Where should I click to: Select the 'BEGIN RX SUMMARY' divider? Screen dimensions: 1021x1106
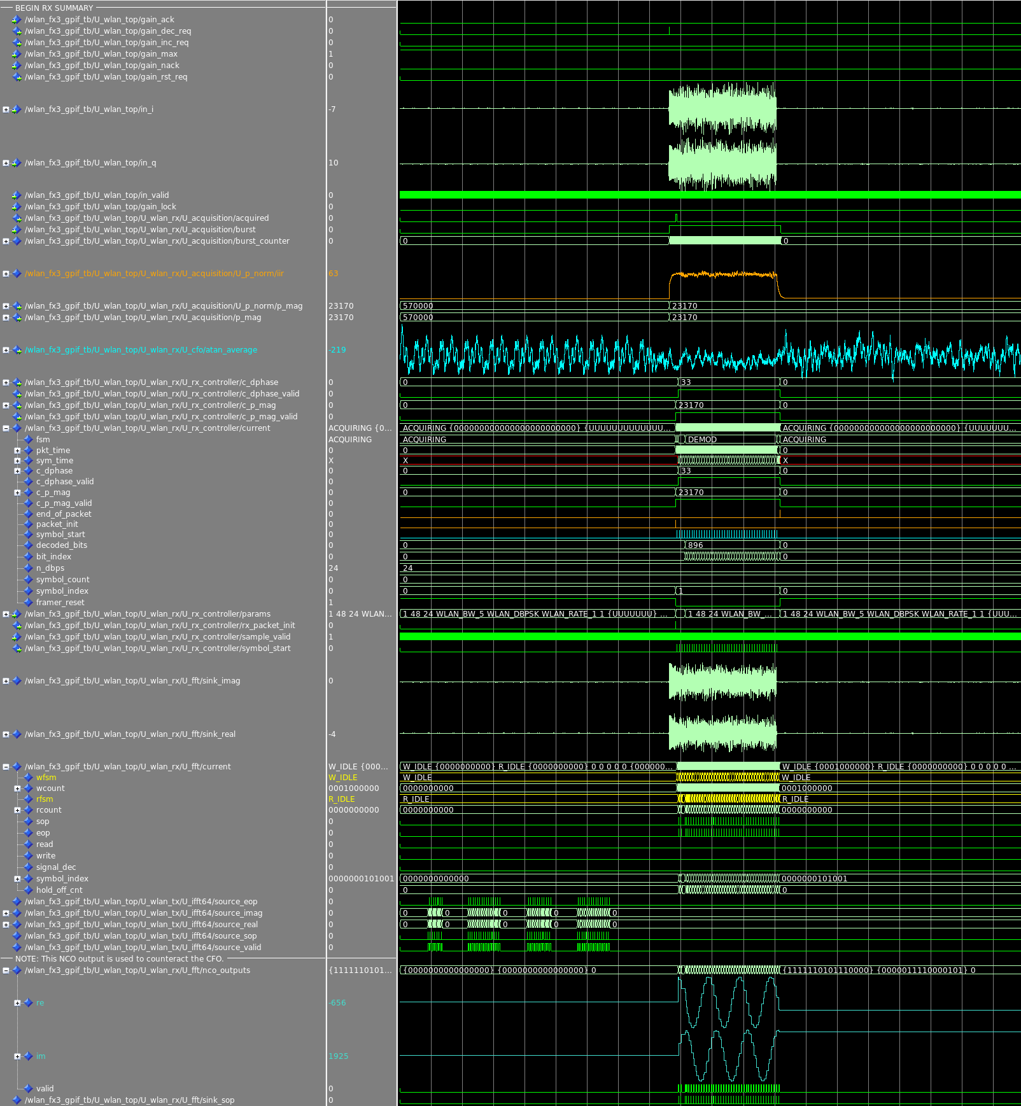[54, 8]
